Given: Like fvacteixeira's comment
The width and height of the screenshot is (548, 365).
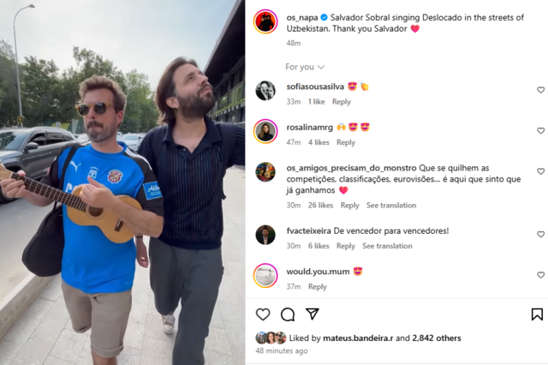Looking at the screenshot, I should [x=540, y=234].
